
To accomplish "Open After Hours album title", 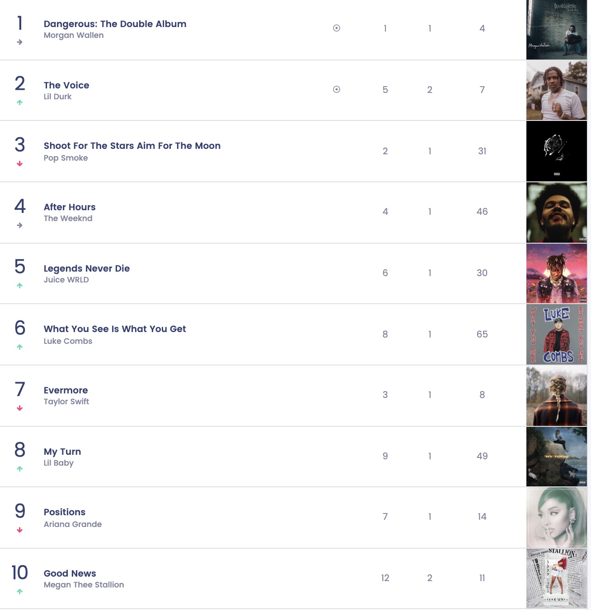I will (70, 207).
